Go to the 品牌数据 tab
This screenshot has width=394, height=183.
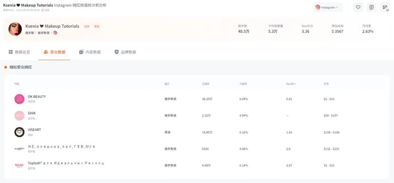pyautogui.click(x=125, y=52)
